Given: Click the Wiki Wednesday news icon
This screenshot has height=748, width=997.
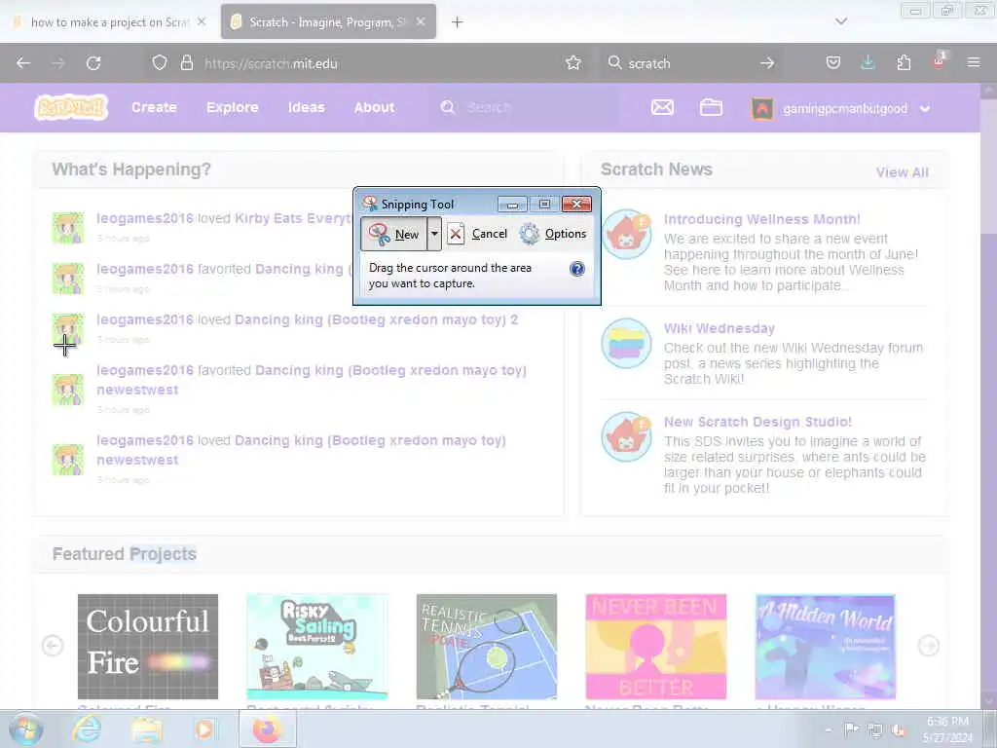Looking at the screenshot, I should tap(626, 344).
